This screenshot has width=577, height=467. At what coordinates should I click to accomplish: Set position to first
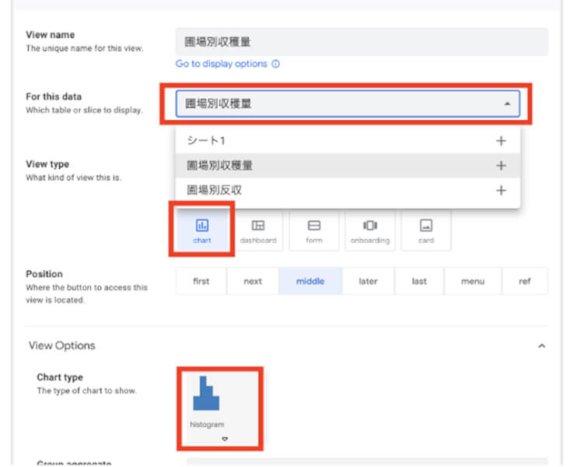[201, 281]
